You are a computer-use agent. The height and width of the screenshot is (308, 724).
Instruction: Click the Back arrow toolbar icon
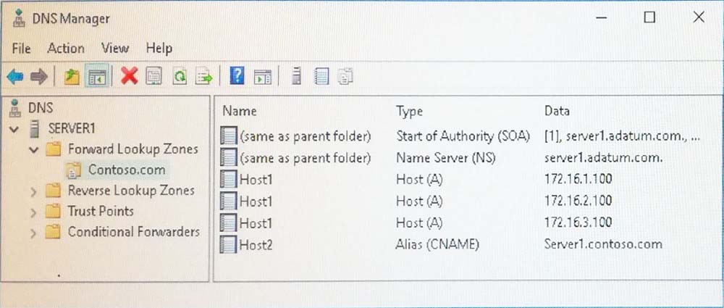(x=15, y=76)
